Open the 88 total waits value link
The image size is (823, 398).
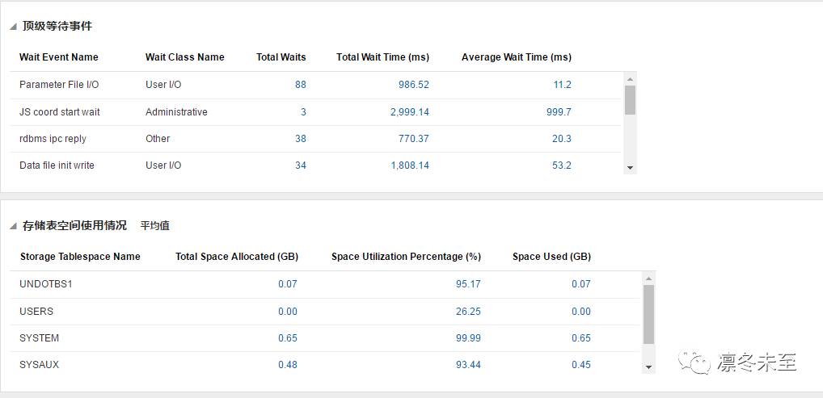coord(301,85)
